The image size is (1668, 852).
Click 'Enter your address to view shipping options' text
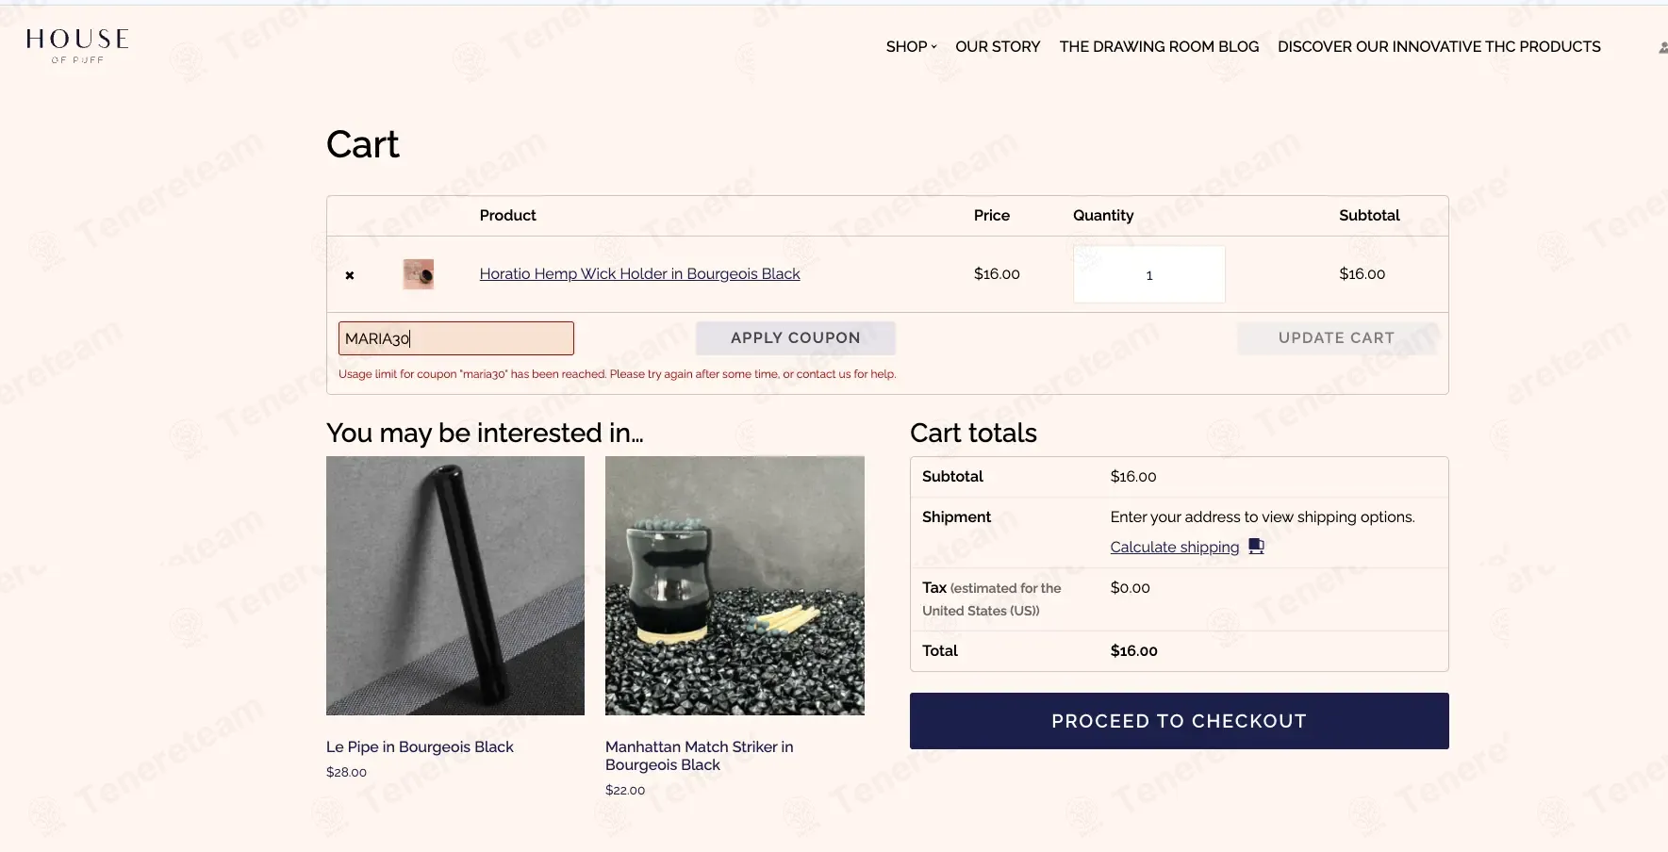coord(1263,516)
